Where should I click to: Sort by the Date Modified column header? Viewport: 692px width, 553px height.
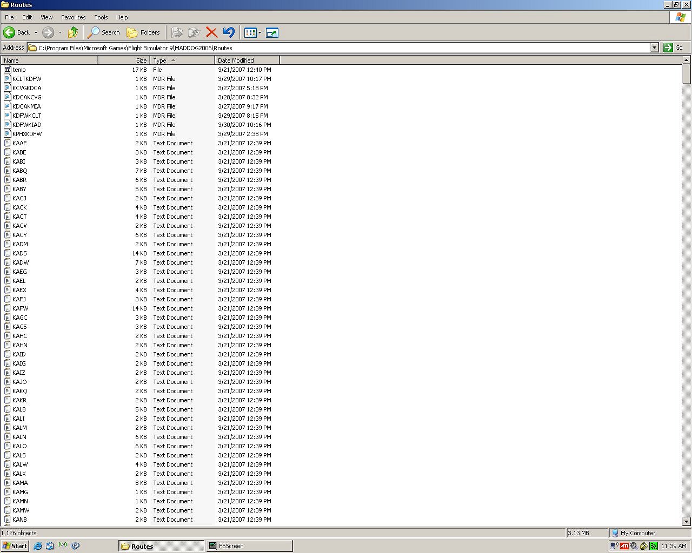coord(247,60)
